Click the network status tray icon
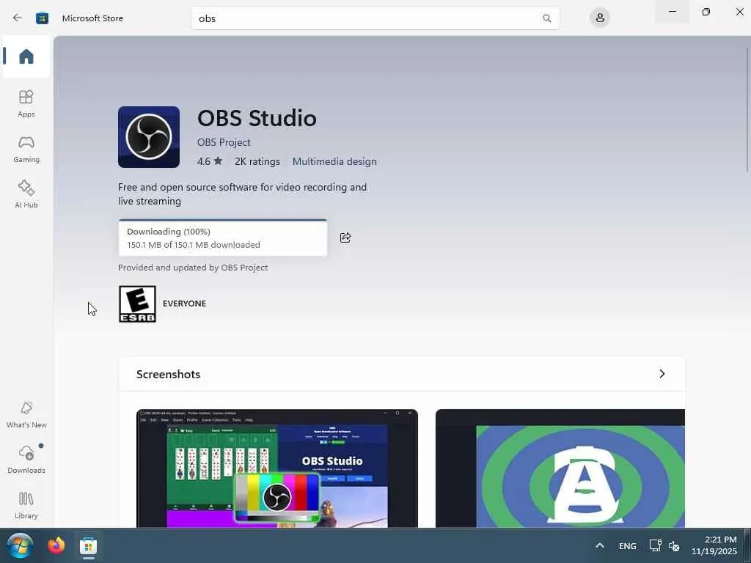This screenshot has height=563, width=751. (x=655, y=545)
